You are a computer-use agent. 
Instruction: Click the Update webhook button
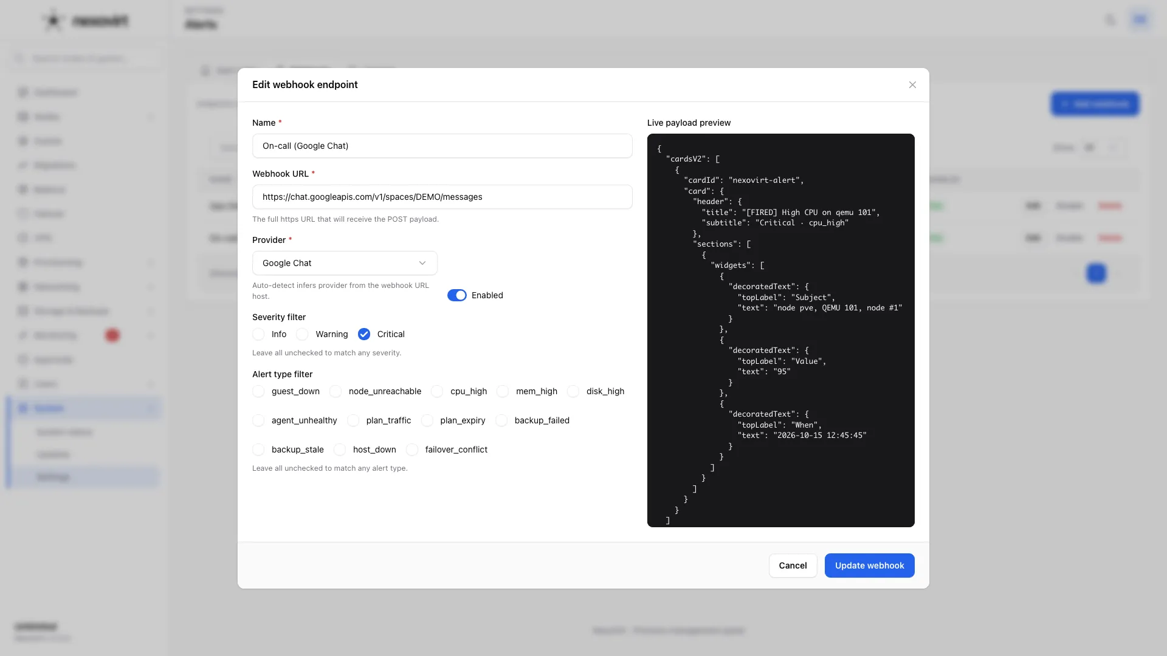(869, 565)
